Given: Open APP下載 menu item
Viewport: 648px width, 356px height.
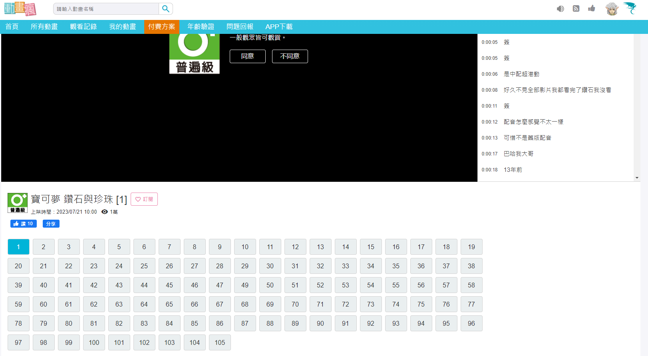Looking at the screenshot, I should coord(279,27).
